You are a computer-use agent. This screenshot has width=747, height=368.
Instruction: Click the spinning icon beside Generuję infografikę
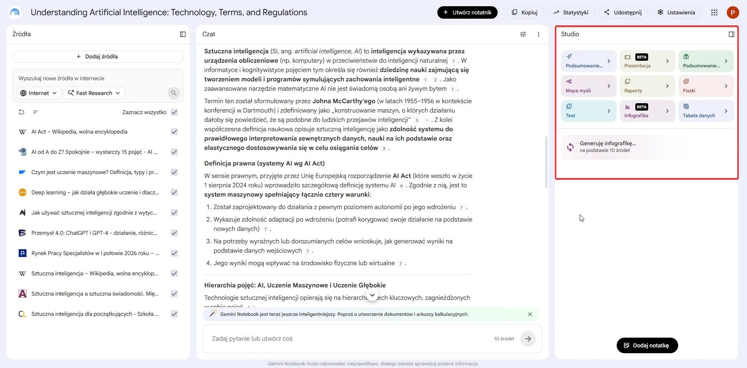[x=570, y=147]
